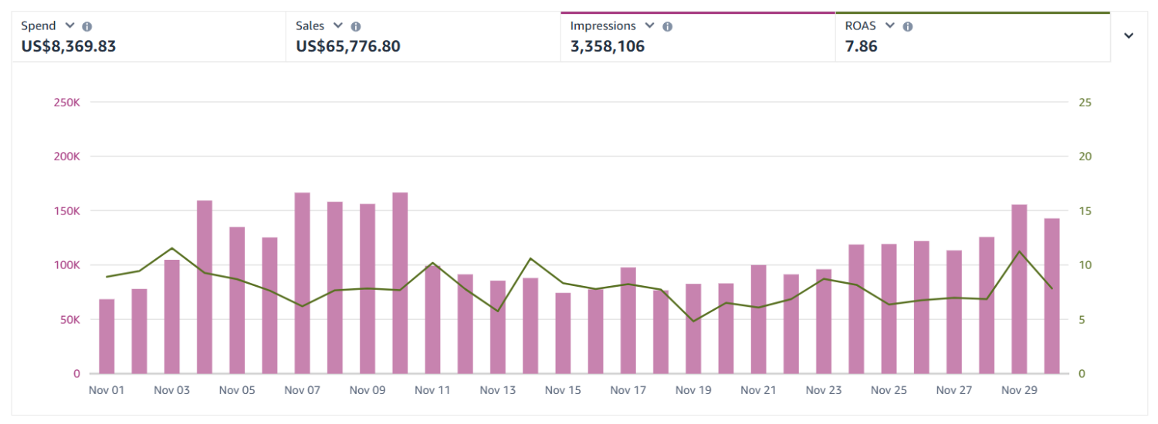Open the Spend metric dropdown arrow
The width and height of the screenshot is (1158, 424).
coord(70,25)
